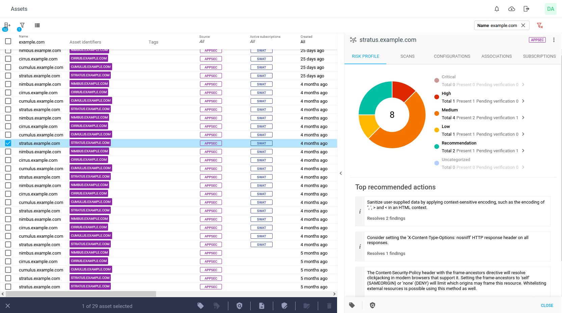Clear all filters with red funnel icon
The image size is (562, 313).
(540, 26)
